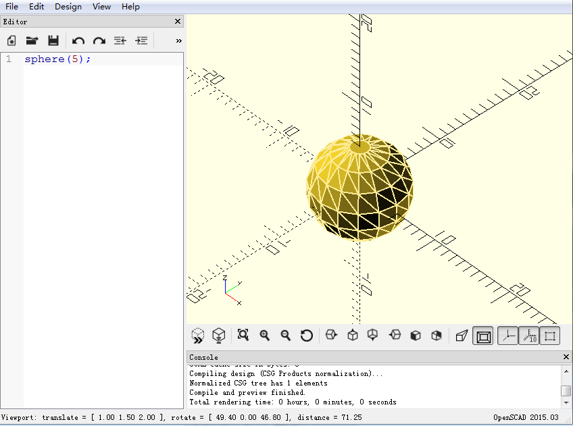This screenshot has height=426, width=573.
Task: Zoom out of the 3D view
Action: tap(285, 336)
